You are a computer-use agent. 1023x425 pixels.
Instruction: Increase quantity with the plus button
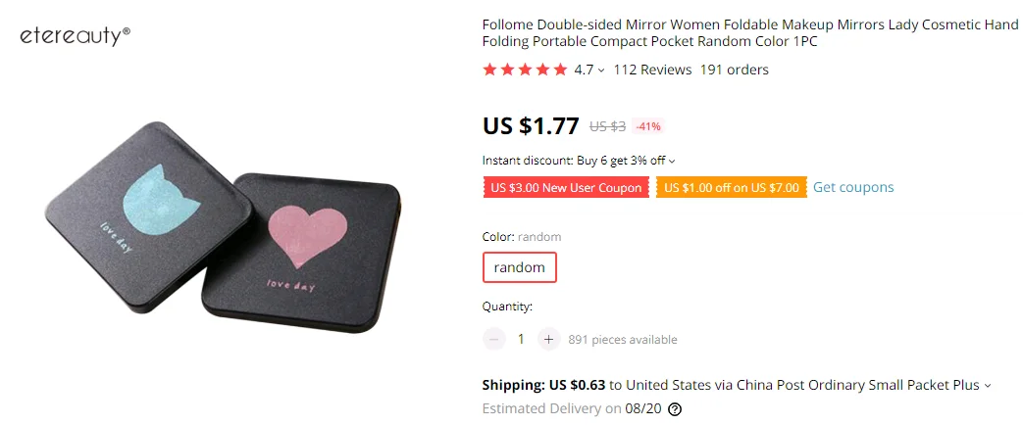(x=548, y=339)
